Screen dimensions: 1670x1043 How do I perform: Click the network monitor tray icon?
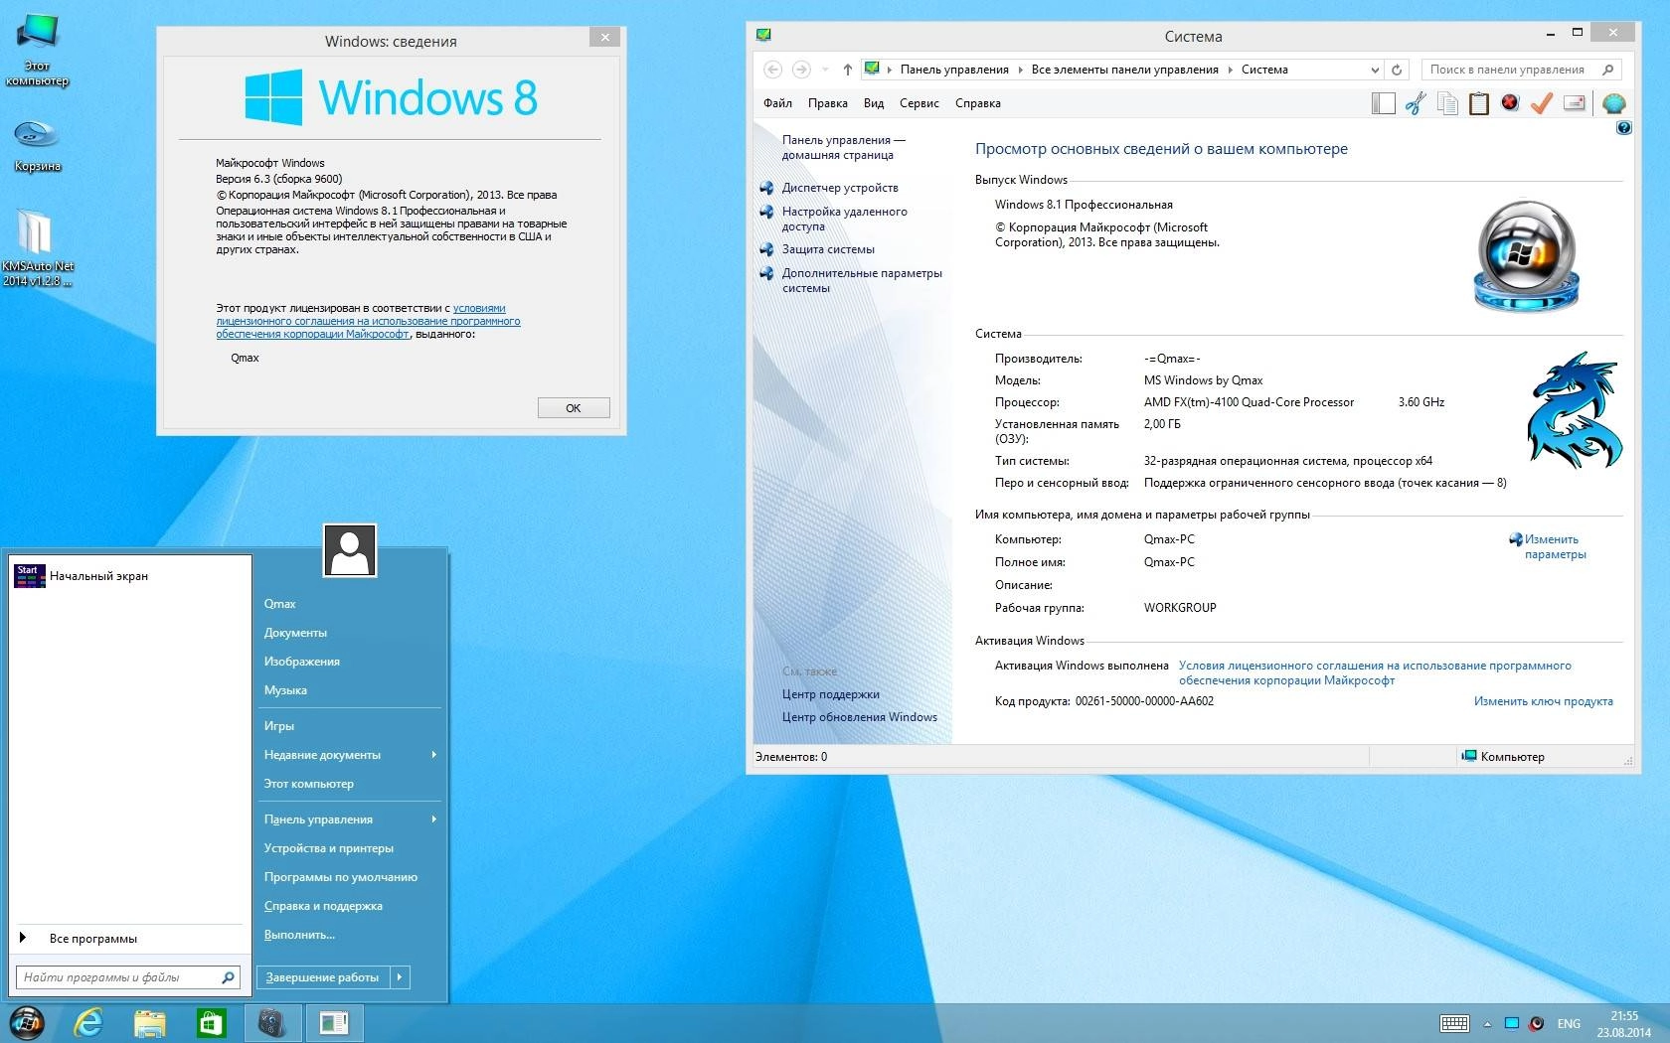click(1511, 1023)
